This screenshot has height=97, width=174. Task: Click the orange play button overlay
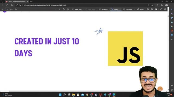pyautogui.click(x=160, y=89)
